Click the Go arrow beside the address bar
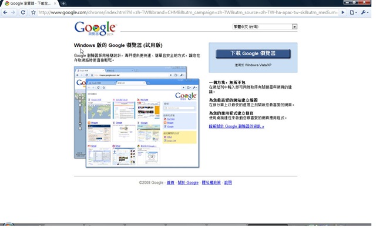The image size is (376, 228). coord(343,12)
